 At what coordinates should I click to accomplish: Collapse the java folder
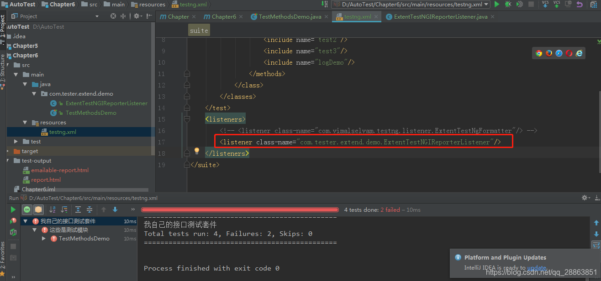tap(26, 84)
